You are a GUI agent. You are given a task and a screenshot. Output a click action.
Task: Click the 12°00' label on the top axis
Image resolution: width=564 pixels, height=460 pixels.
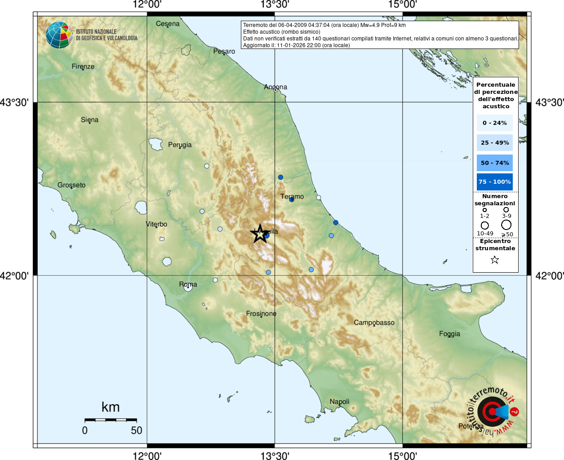[147, 4]
